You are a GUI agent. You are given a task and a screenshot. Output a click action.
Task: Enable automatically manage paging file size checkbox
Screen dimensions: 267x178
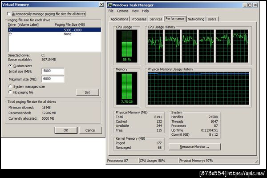9,14
